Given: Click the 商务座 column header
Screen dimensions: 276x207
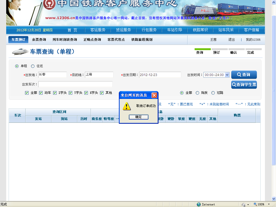Looking at the screenshot, I should [97, 119].
